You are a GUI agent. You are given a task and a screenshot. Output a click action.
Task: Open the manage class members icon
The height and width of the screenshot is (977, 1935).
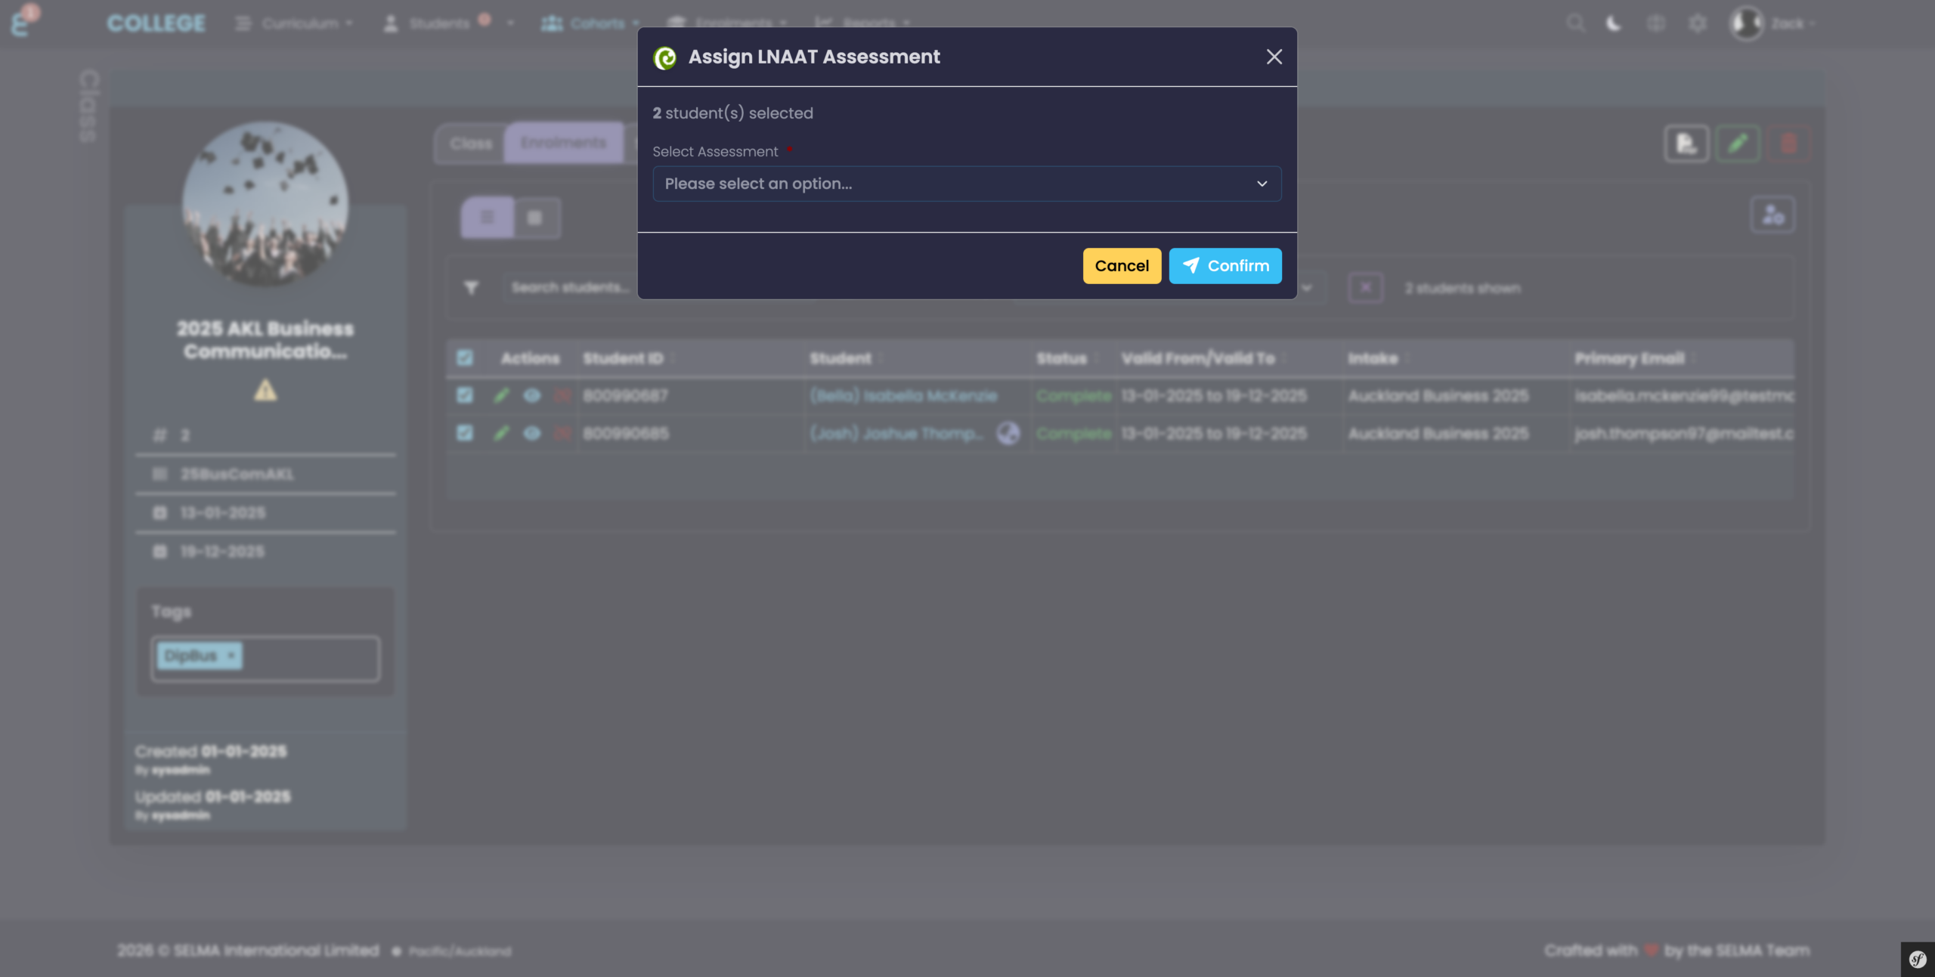tap(1772, 214)
